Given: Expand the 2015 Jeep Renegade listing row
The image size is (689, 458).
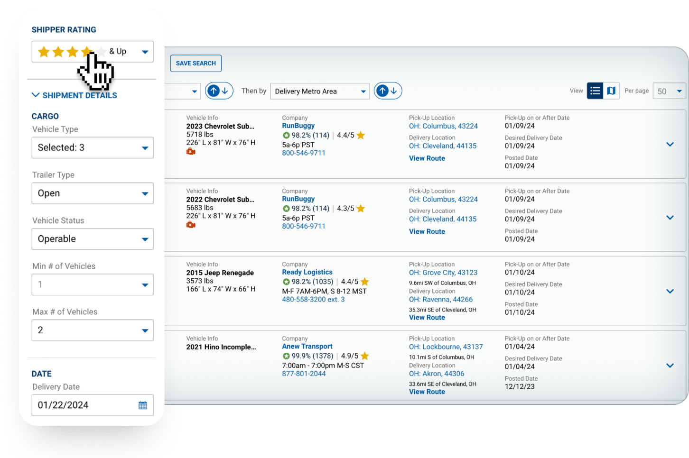Looking at the screenshot, I should pyautogui.click(x=670, y=291).
